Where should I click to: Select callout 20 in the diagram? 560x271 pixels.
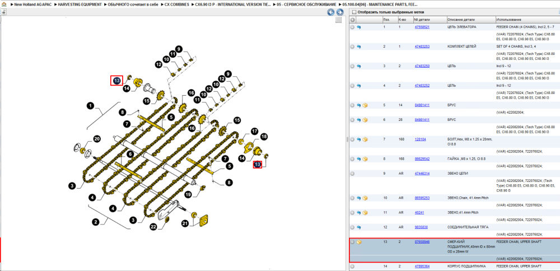point(97,139)
